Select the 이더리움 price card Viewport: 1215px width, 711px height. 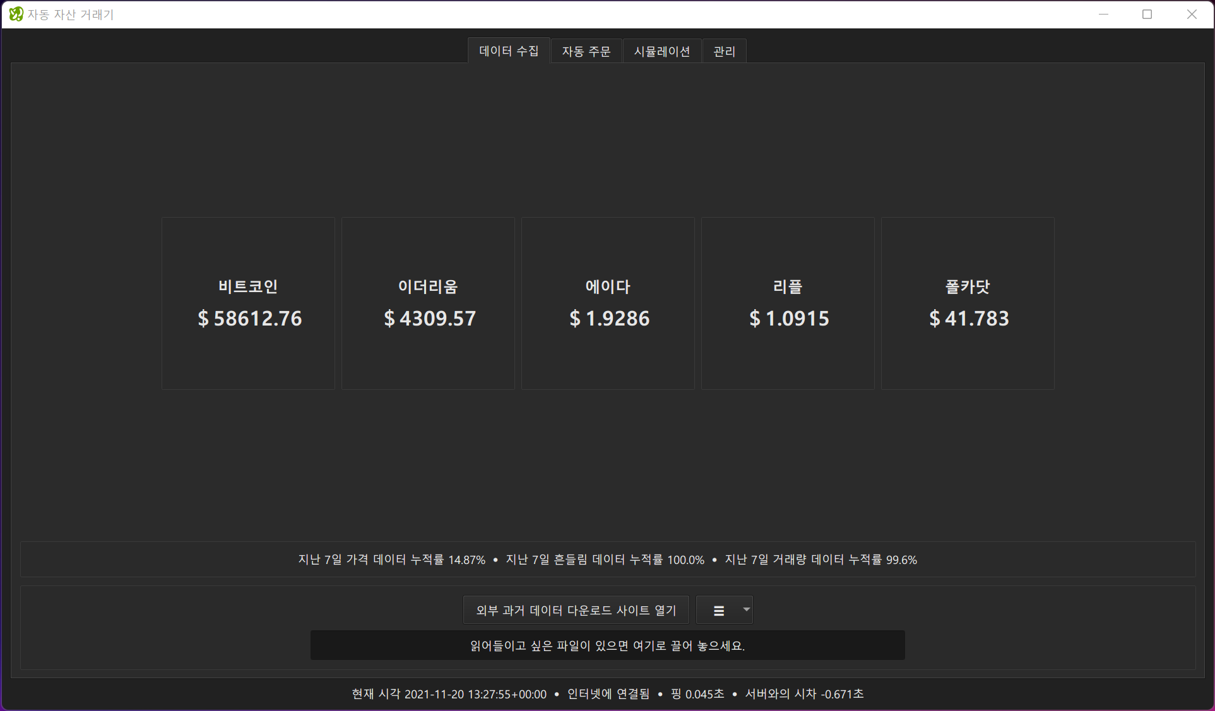(x=428, y=303)
